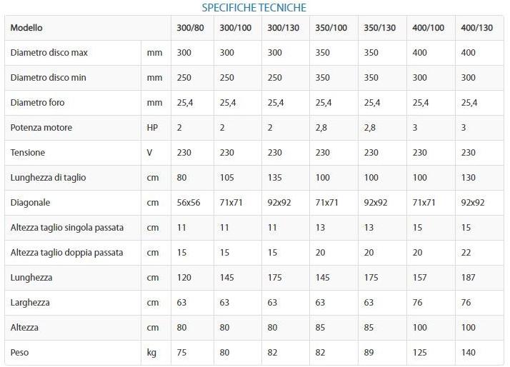
Task: Select the Lunghezza di taglio row label
Action: (48, 178)
